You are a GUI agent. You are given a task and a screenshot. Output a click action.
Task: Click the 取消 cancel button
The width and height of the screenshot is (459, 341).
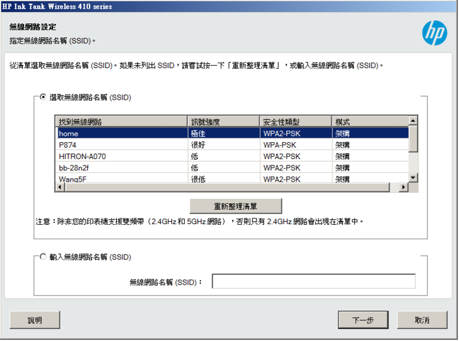pyautogui.click(x=422, y=320)
